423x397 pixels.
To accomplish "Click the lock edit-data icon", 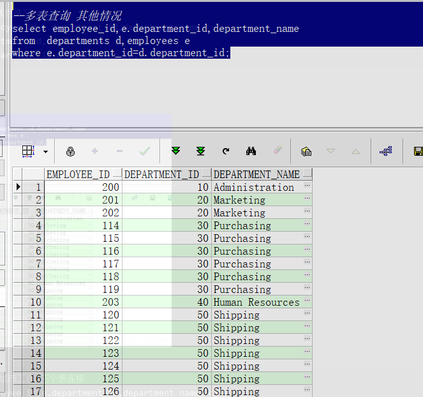I will point(70,151).
